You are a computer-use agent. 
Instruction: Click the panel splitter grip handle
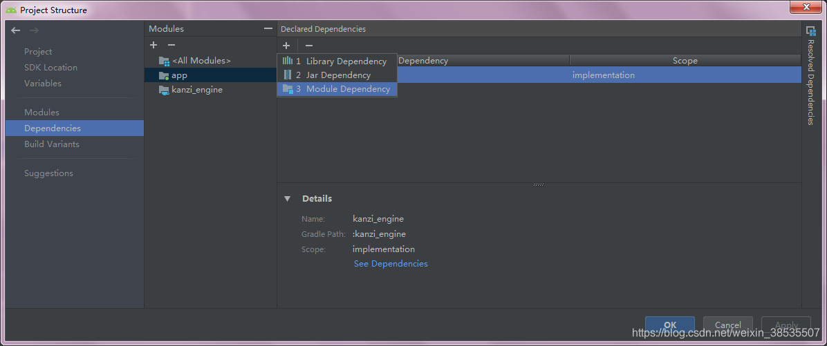coord(539,185)
